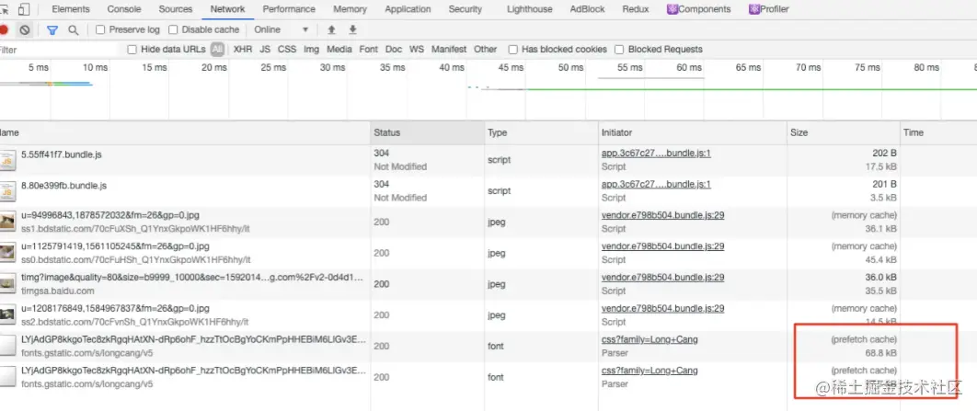Open initiator link for 8.80e399fb.bundle.js row
The height and width of the screenshot is (411, 977).
tap(656, 184)
